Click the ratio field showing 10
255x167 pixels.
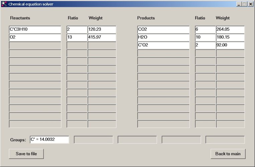(205, 37)
